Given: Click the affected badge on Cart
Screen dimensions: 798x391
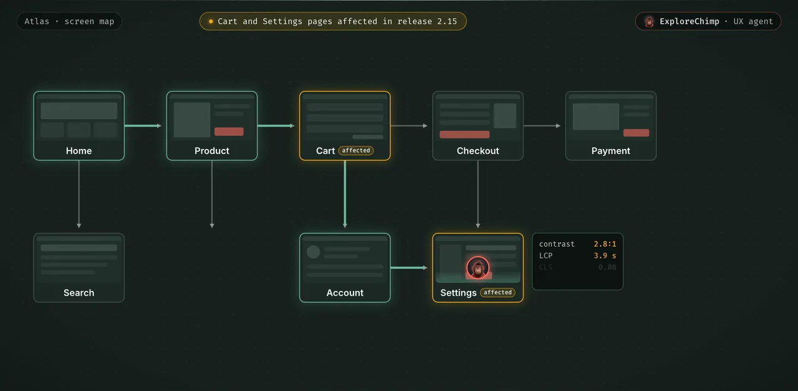Looking at the screenshot, I should (356, 151).
